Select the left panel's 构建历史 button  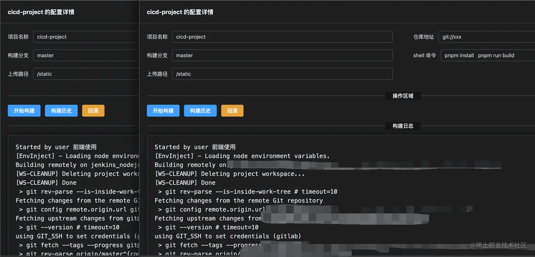tap(61, 110)
